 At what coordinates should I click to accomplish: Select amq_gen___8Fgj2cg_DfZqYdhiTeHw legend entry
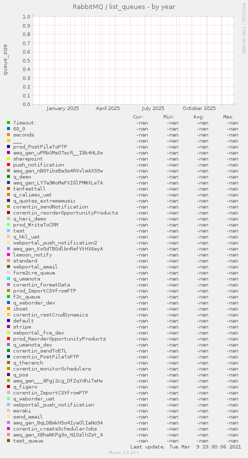pyautogui.click(x=58, y=380)
